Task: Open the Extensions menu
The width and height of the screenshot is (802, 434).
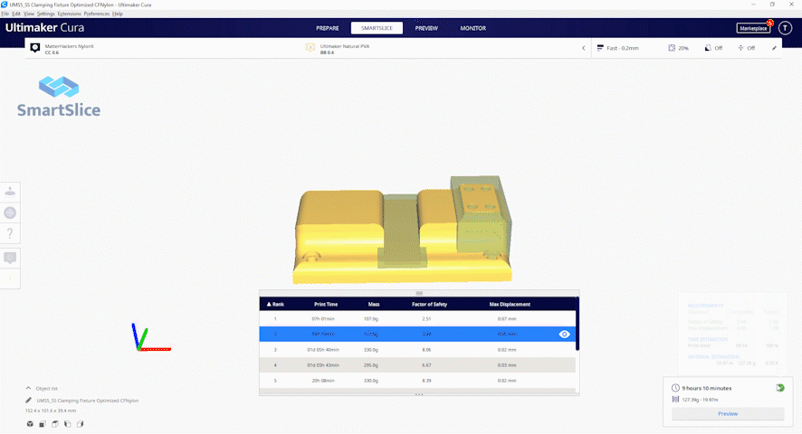Action: pyautogui.click(x=69, y=14)
